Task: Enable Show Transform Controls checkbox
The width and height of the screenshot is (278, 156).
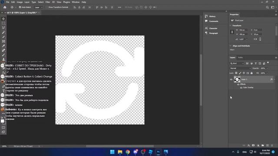Action: [x=47, y=7]
